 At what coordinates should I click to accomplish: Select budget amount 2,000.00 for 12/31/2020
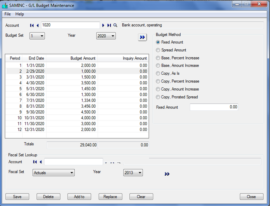click(x=72, y=129)
